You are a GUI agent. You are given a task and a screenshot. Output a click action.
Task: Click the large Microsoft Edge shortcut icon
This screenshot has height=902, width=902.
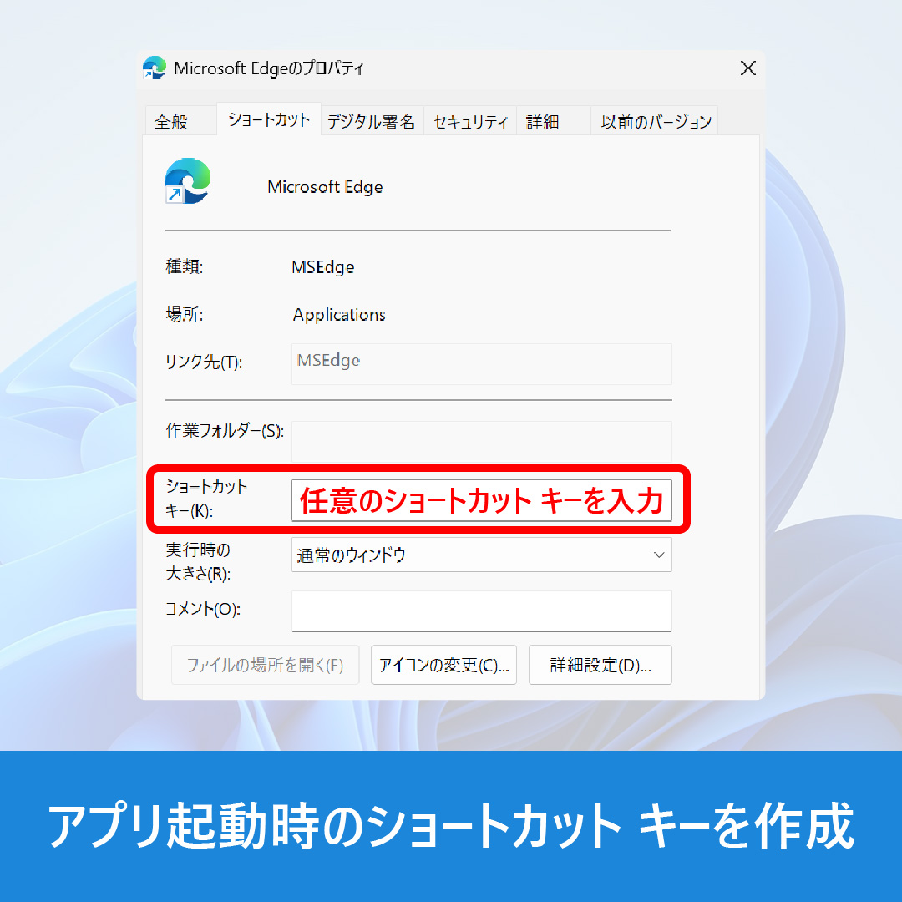pos(188,180)
